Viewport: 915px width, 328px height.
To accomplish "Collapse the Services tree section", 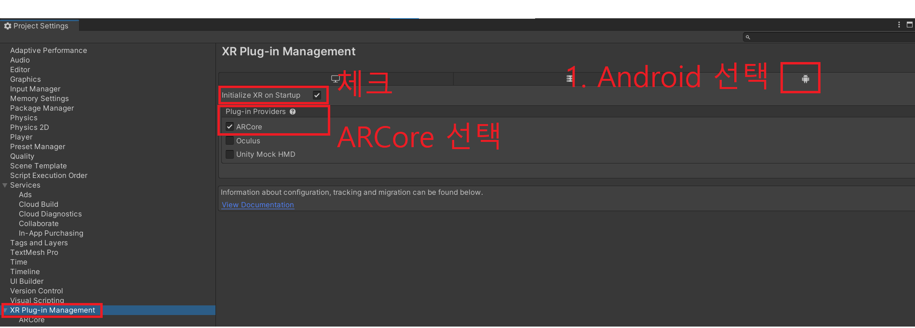I will click(x=5, y=185).
